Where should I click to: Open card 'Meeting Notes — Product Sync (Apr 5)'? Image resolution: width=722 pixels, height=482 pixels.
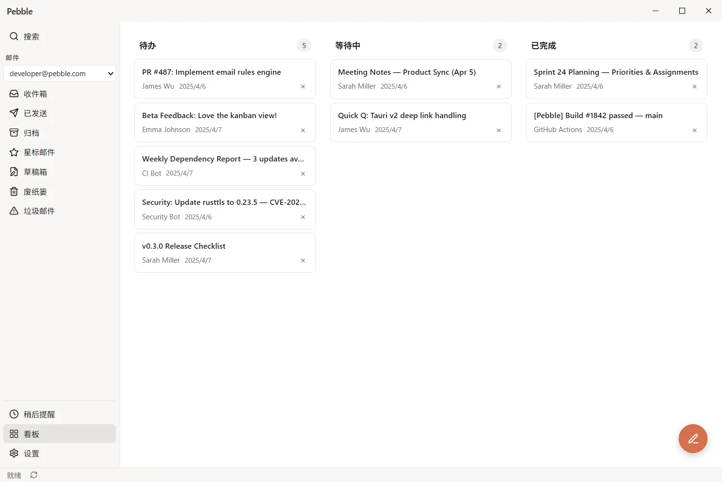[420, 79]
